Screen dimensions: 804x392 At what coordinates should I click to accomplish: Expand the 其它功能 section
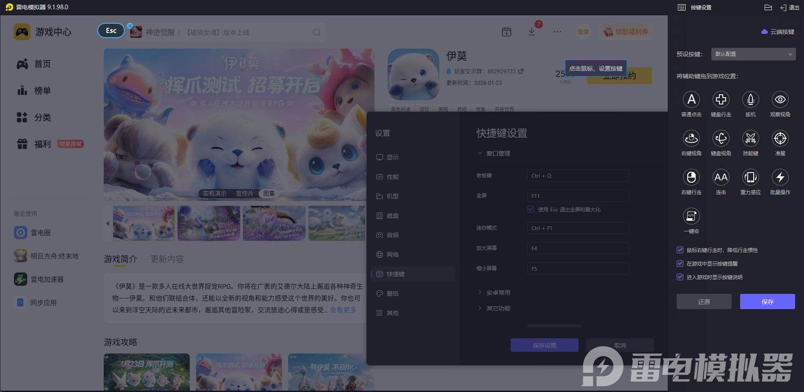click(494, 308)
